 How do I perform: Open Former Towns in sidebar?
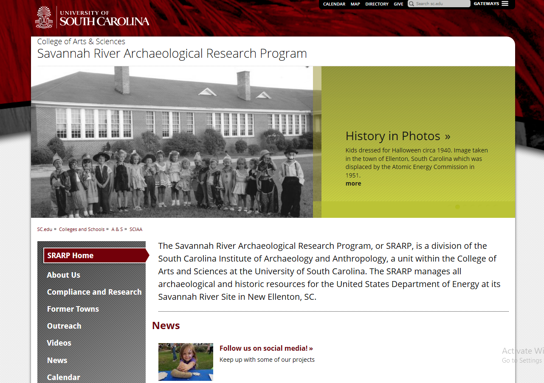(x=73, y=309)
